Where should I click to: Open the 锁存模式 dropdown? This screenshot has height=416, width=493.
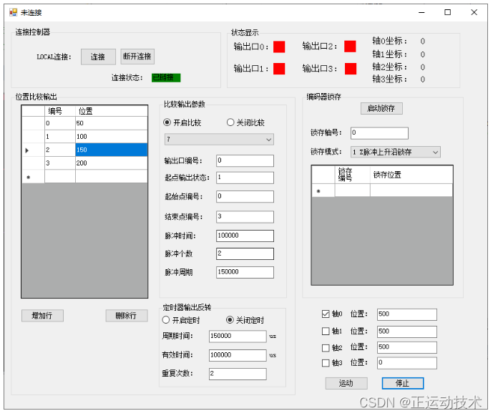[395, 152]
